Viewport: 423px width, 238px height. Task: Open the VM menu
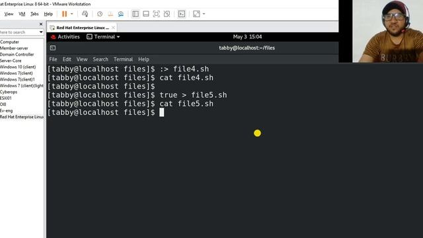22,14
